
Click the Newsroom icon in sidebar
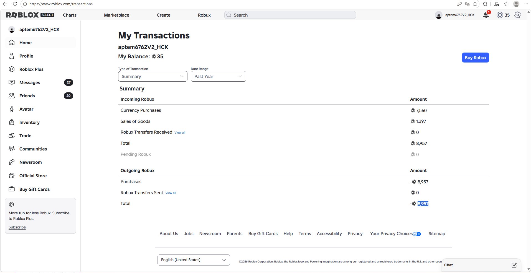click(12, 162)
